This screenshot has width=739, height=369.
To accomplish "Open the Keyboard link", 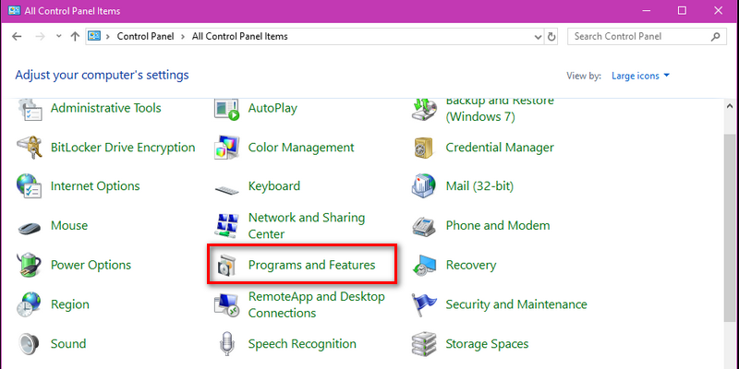I will click(273, 186).
